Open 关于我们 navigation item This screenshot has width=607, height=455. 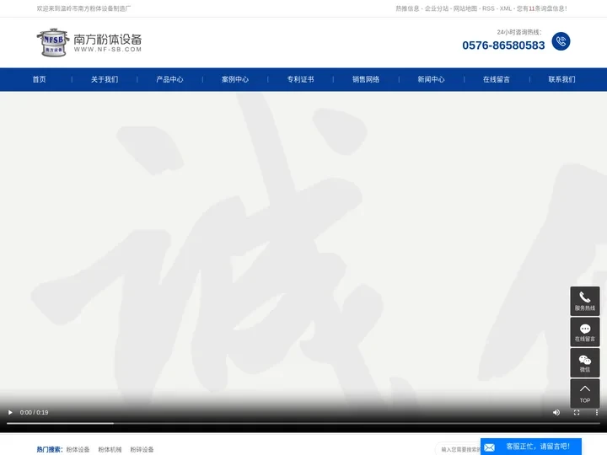pyautogui.click(x=105, y=79)
